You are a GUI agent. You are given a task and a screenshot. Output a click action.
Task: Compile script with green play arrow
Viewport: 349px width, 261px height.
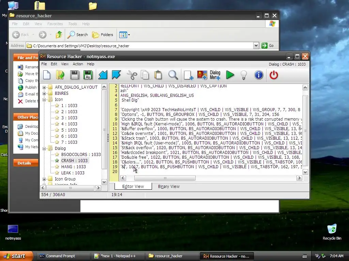230,75
